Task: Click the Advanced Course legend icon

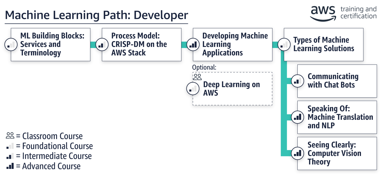Action: [x=10, y=166]
